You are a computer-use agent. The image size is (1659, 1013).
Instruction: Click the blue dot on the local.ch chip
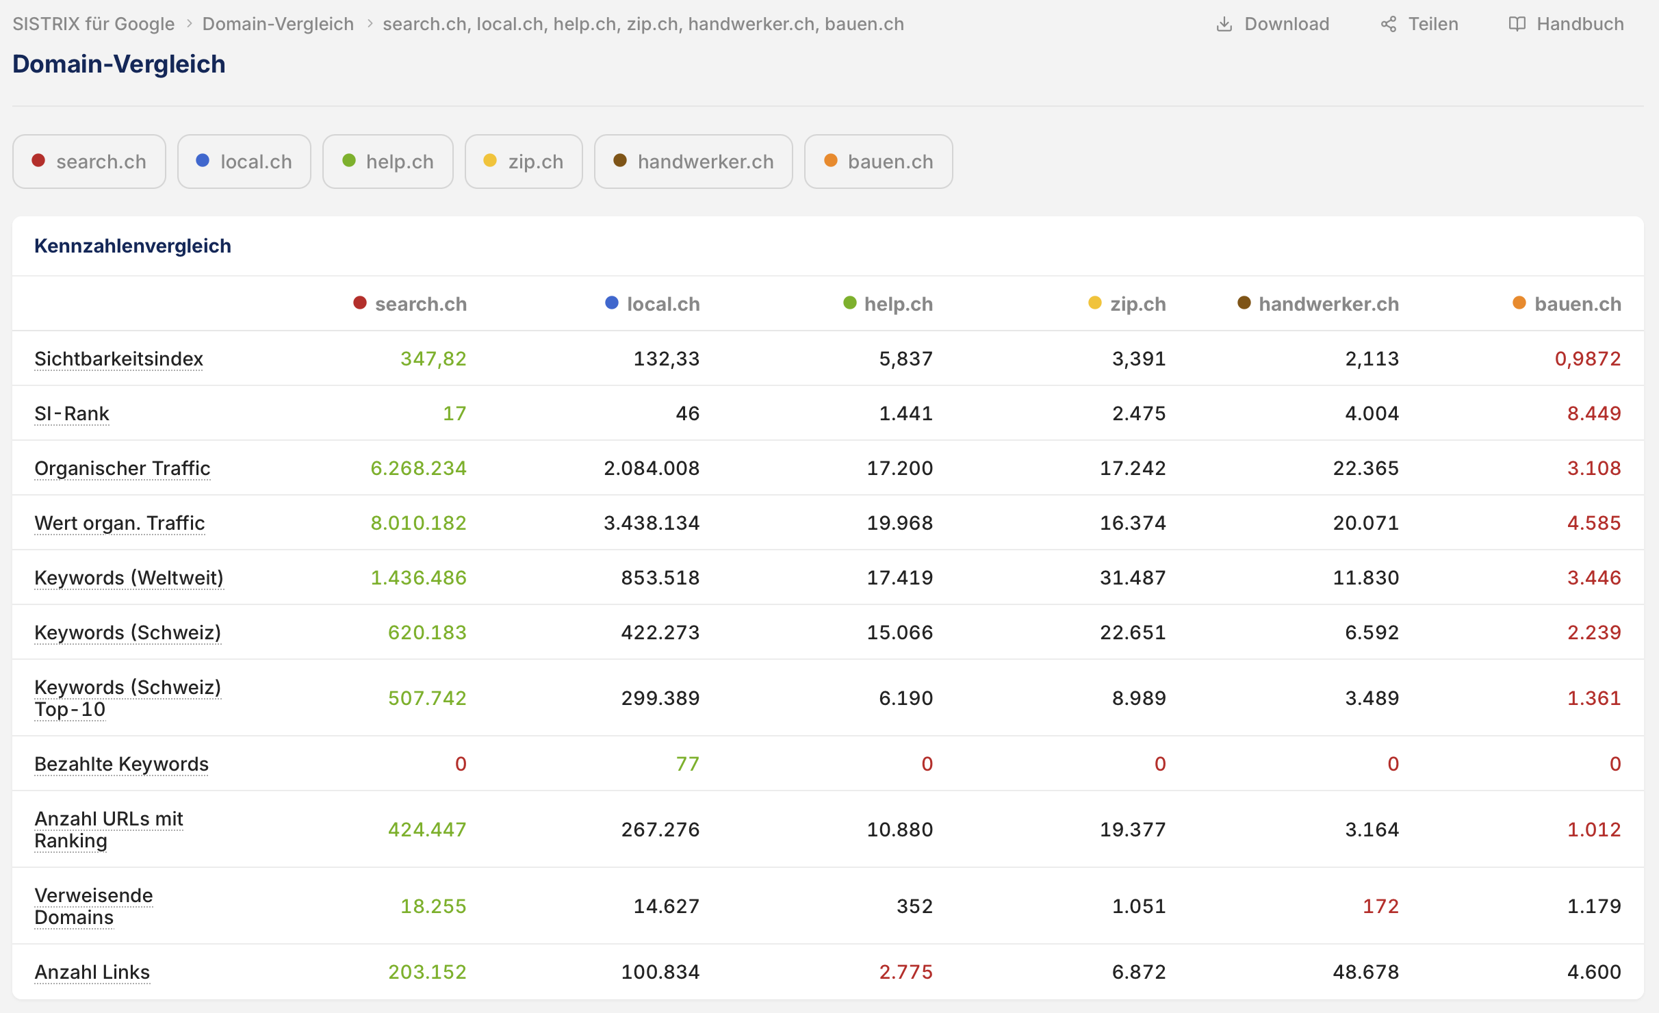point(203,160)
